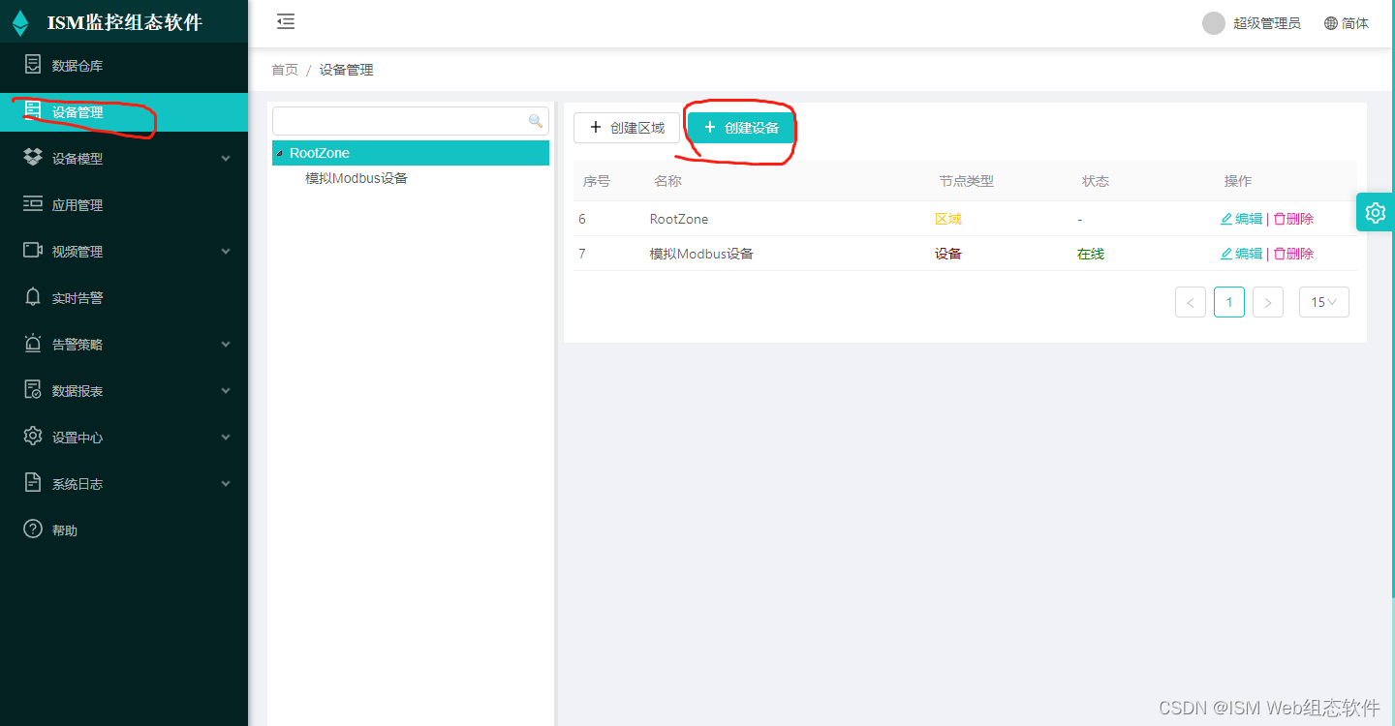1395x726 pixels.
Task: Go to previous page arrow
Action: (x=1191, y=302)
